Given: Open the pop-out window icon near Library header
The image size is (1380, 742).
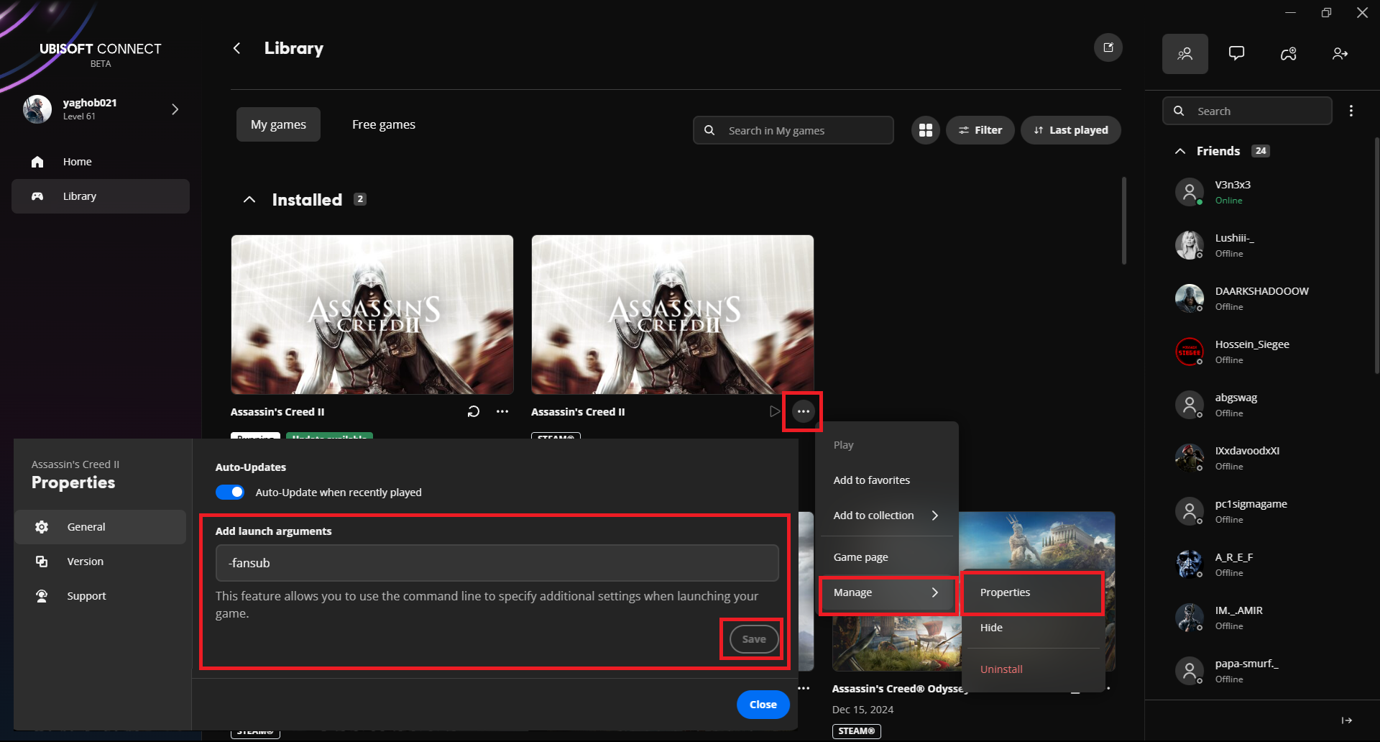Looking at the screenshot, I should 1108,47.
